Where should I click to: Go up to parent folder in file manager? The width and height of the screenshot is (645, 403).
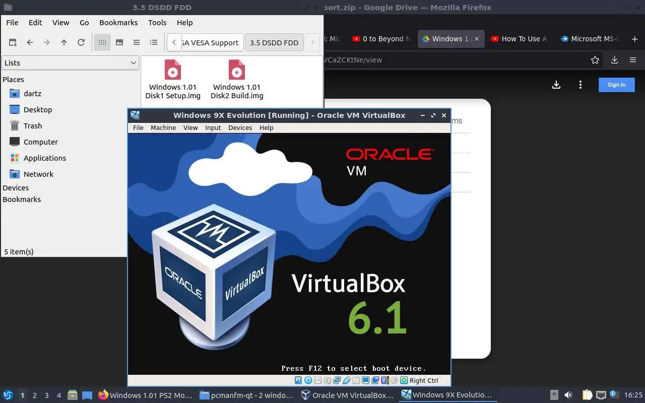point(64,43)
